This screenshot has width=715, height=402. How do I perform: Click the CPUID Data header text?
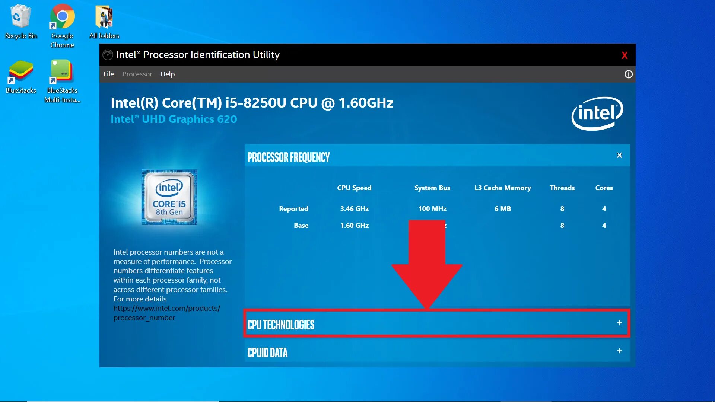[x=267, y=353]
